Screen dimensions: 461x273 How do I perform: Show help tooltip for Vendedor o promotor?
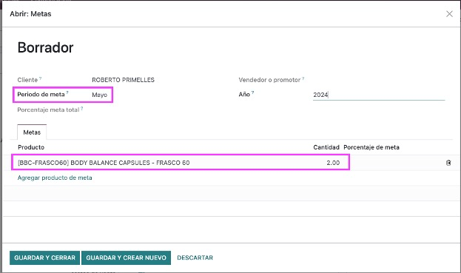point(303,78)
